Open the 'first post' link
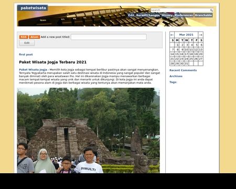Image resolution: width=236 pixels, height=189 pixels. tap(26, 55)
